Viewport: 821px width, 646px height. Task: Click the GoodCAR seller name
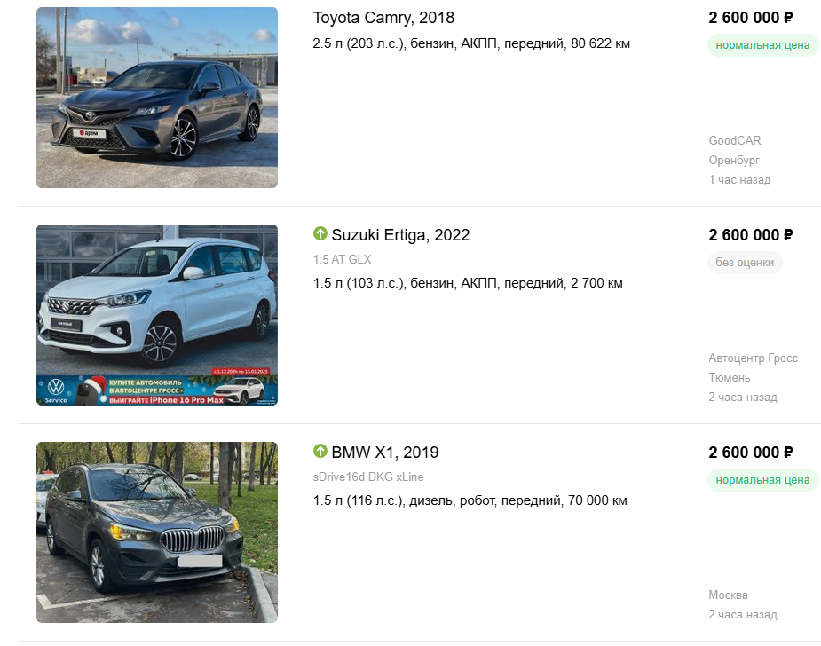point(735,140)
